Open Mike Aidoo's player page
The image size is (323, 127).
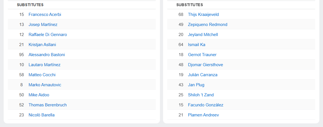(x=39, y=95)
